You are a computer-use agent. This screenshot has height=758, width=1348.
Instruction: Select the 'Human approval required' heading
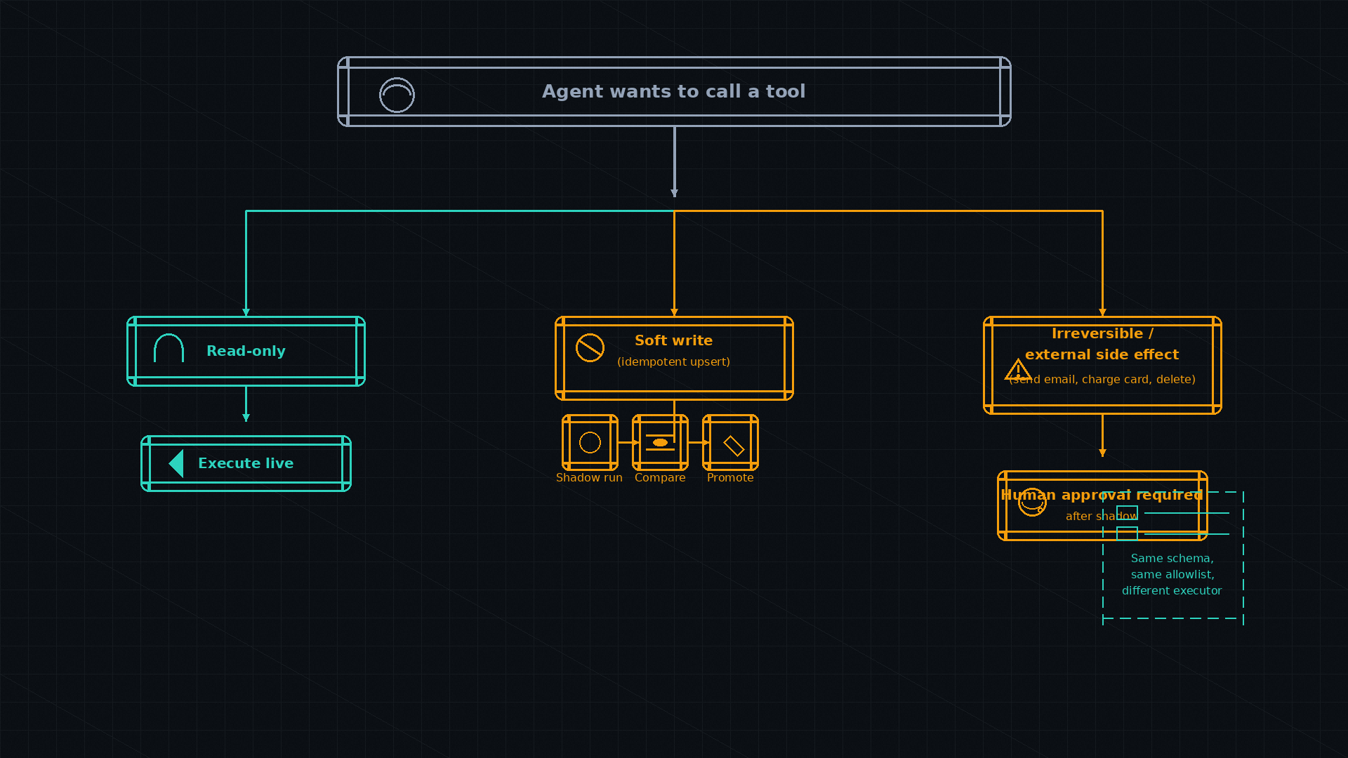click(x=1102, y=495)
